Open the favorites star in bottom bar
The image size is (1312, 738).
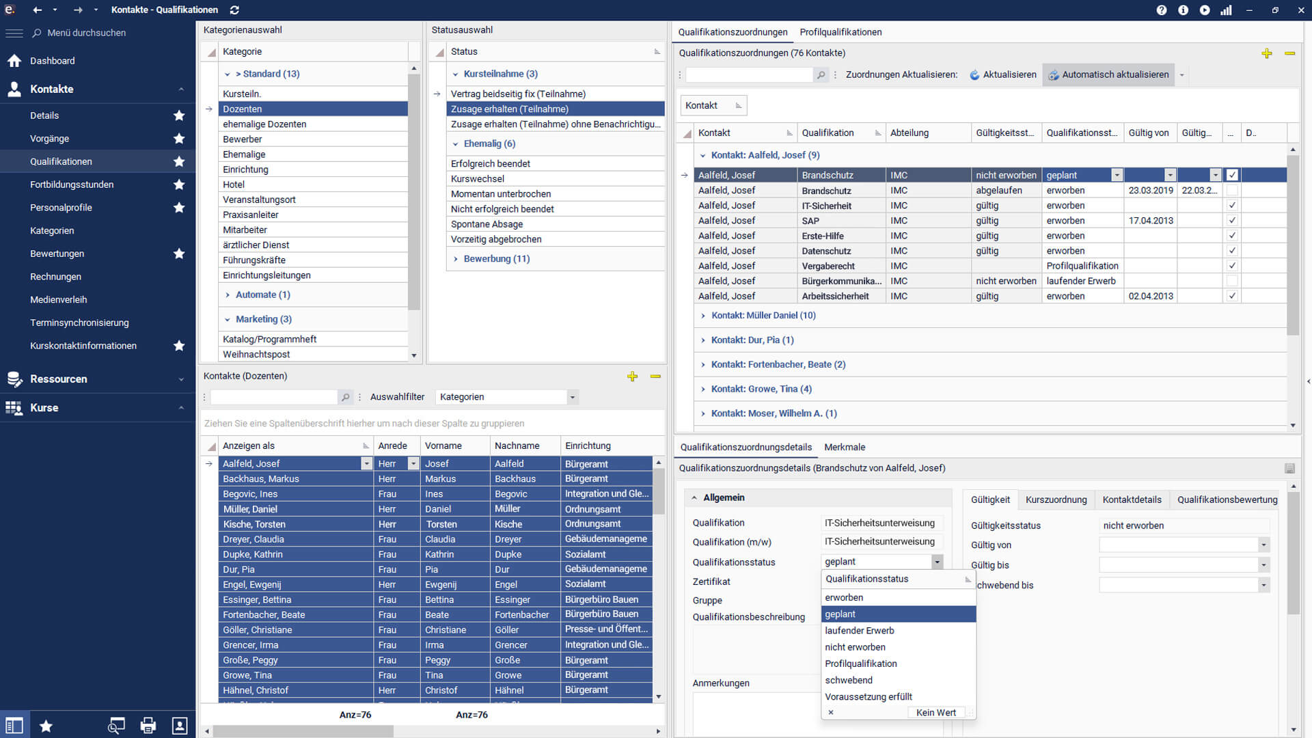tap(46, 726)
